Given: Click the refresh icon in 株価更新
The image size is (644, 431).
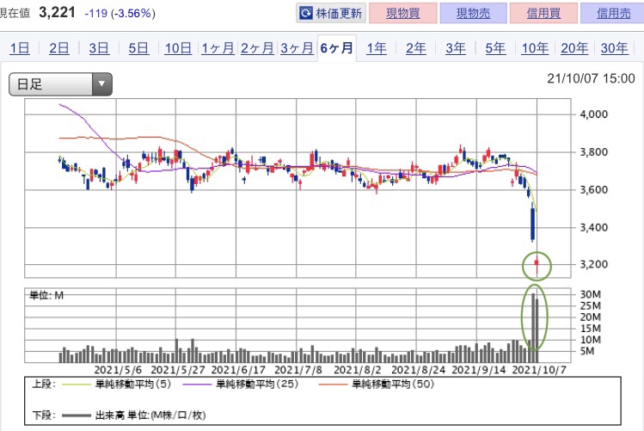Looking at the screenshot, I should coord(306,13).
